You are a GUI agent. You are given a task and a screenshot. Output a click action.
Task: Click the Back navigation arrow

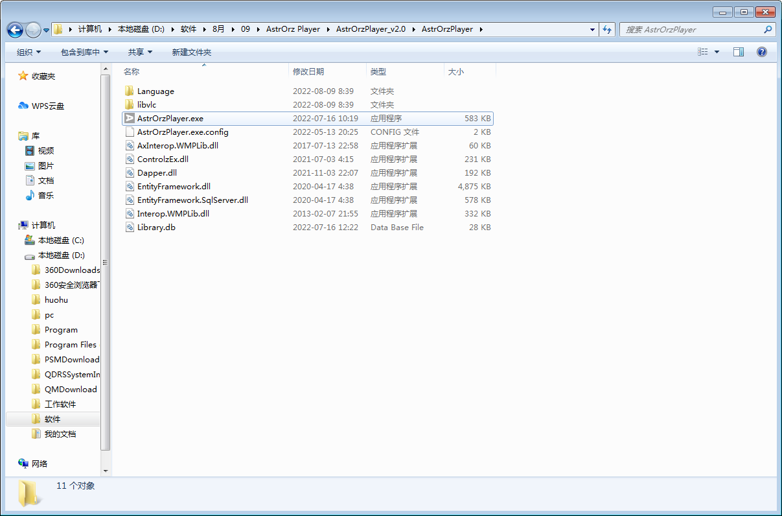[16, 29]
